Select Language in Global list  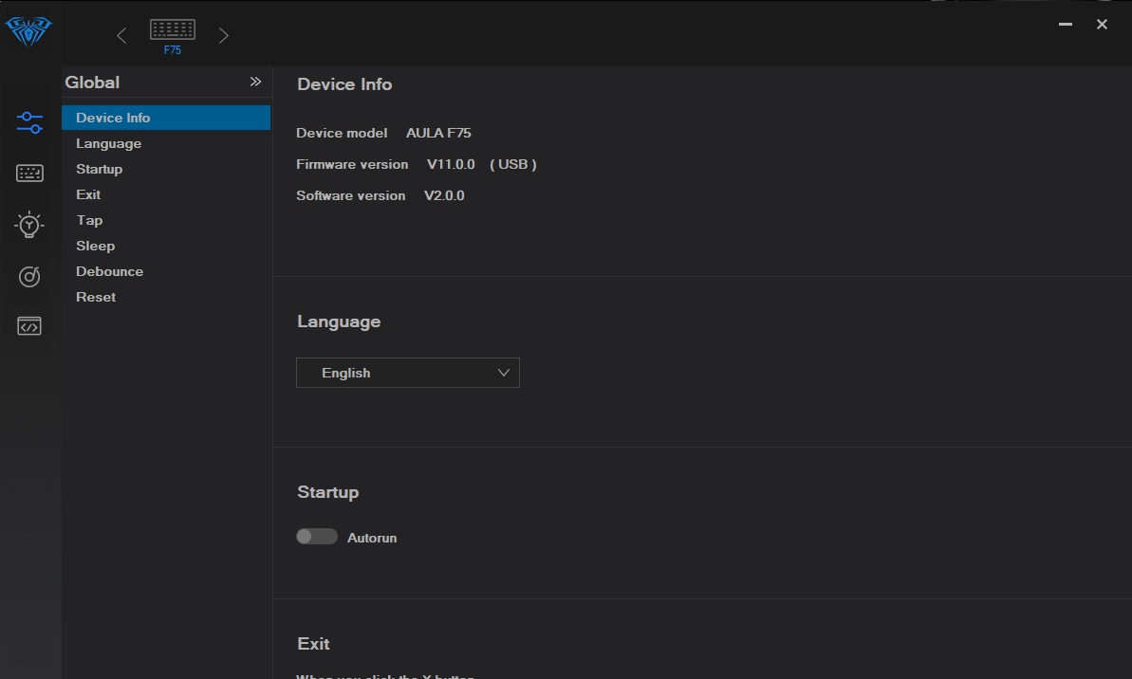pyautogui.click(x=166, y=143)
